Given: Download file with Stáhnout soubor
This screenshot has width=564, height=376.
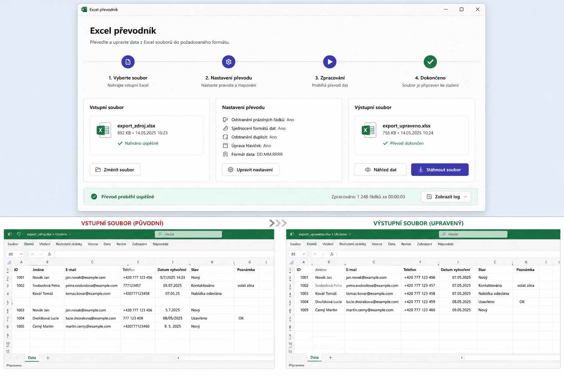Looking at the screenshot, I should [x=440, y=170].
